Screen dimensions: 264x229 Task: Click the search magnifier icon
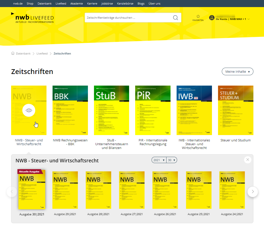[175, 18]
